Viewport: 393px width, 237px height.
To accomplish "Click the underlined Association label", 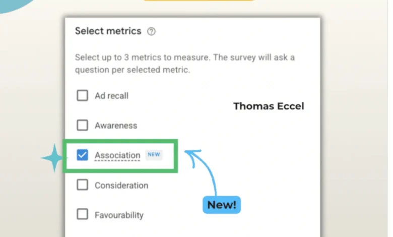I will tap(117, 155).
